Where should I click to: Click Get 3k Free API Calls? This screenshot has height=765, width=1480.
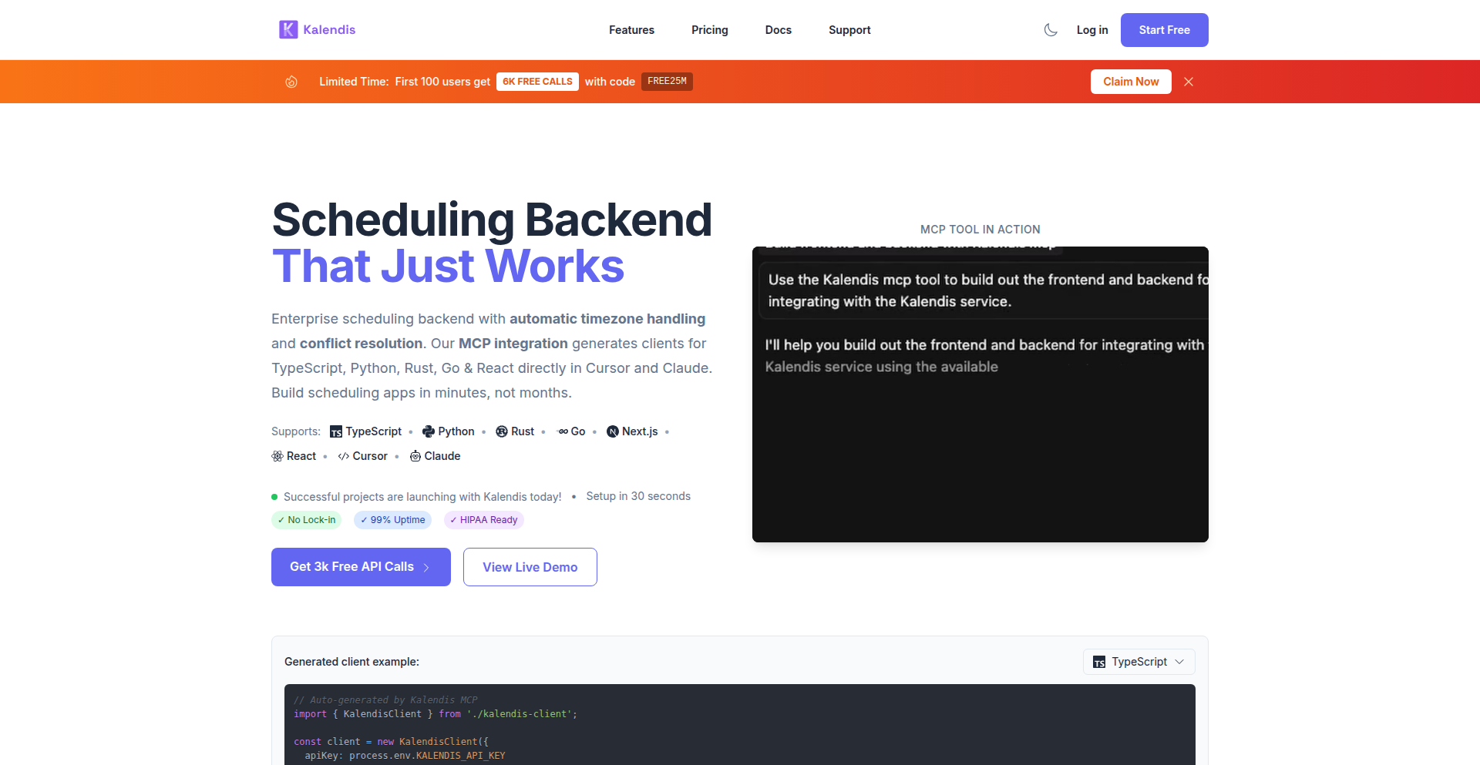click(360, 567)
